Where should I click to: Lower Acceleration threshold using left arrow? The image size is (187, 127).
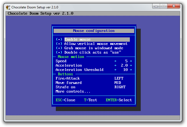pyautogui.click(x=115, y=70)
